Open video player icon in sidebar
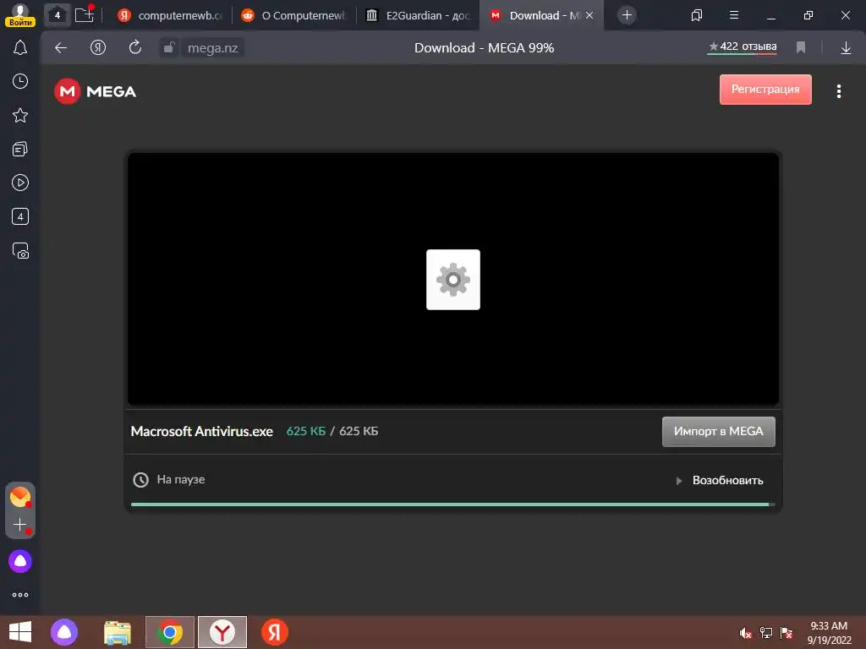 tap(20, 183)
